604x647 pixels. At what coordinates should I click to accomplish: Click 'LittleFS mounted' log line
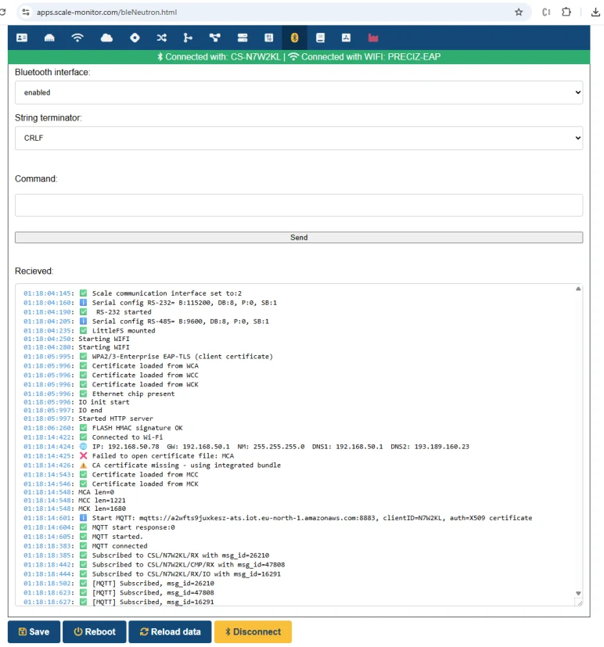pos(89,330)
